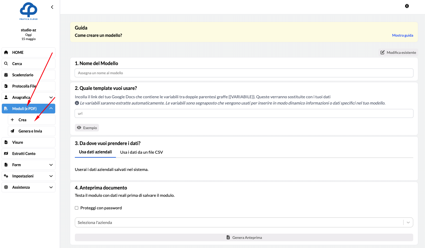Expand the Anagrafica menu chevron
The width and height of the screenshot is (425, 248).
coord(51,97)
